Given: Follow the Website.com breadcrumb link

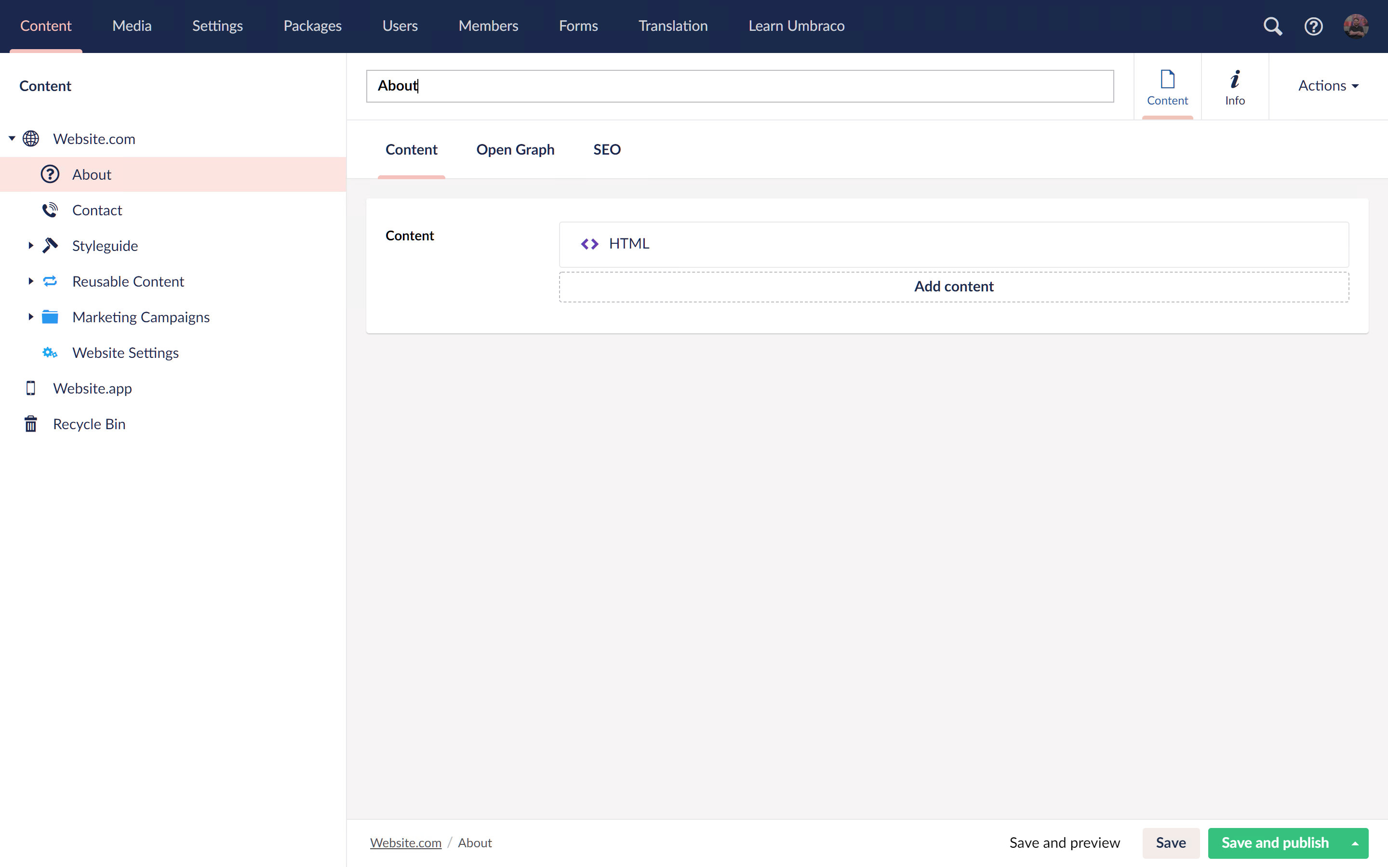Looking at the screenshot, I should coord(405,843).
